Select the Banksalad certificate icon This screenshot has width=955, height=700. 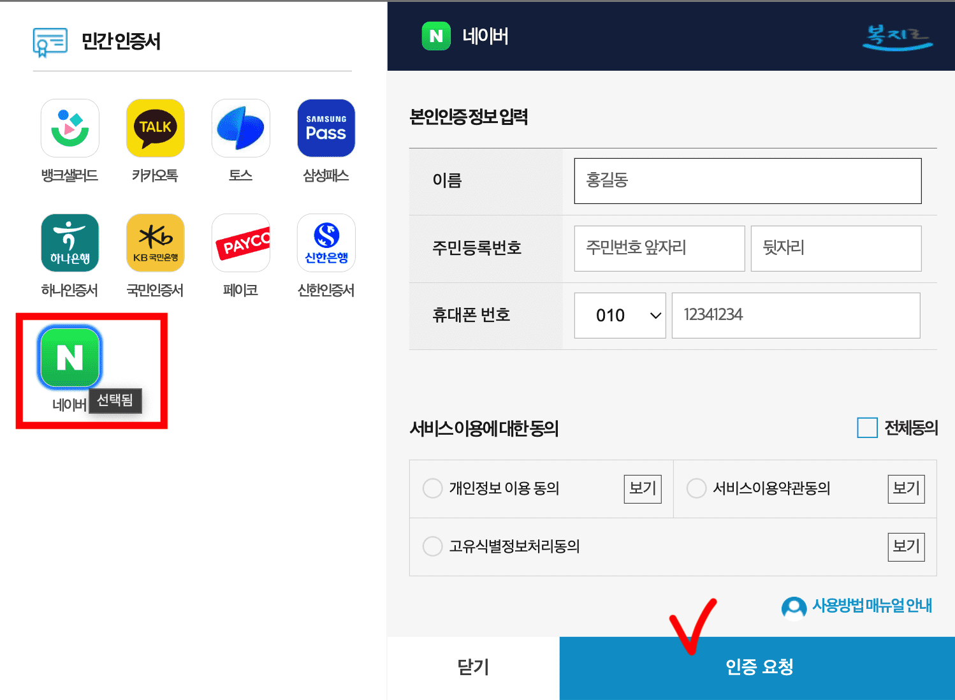pyautogui.click(x=70, y=128)
